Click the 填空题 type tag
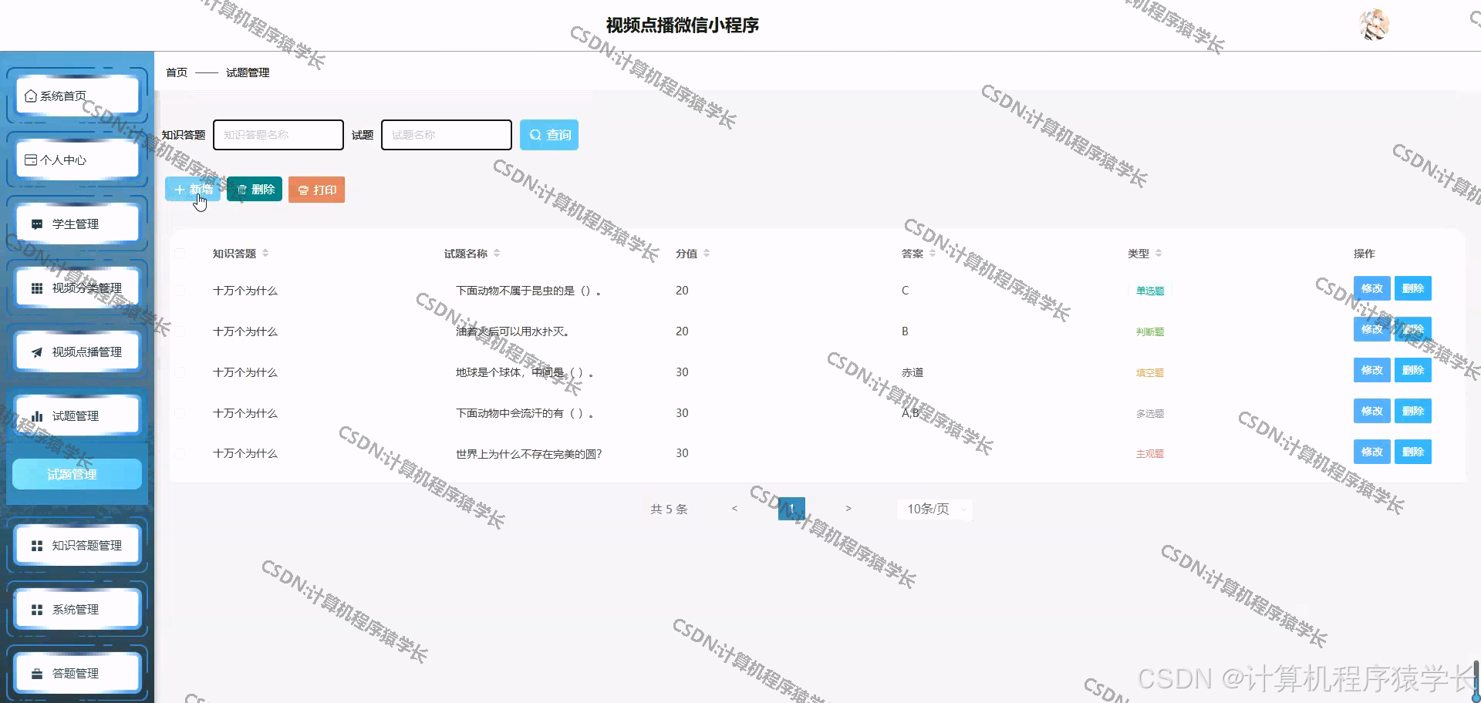The width and height of the screenshot is (1481, 703). tap(1150, 373)
